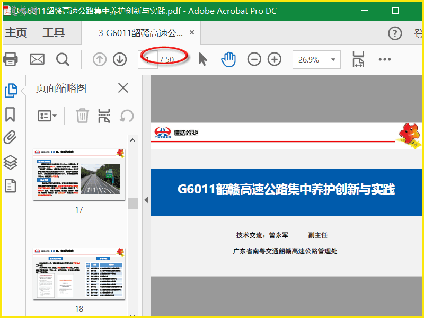Click the text 技术交流：曾永军
424x318 pixels.
[262, 235]
